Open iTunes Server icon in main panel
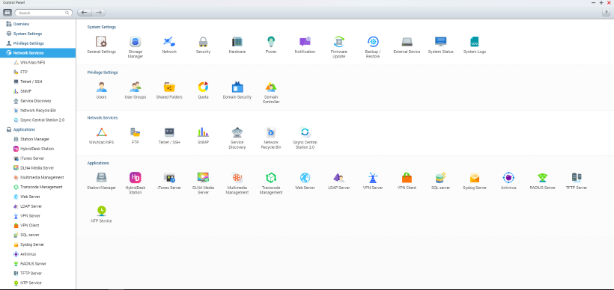 pyautogui.click(x=169, y=177)
